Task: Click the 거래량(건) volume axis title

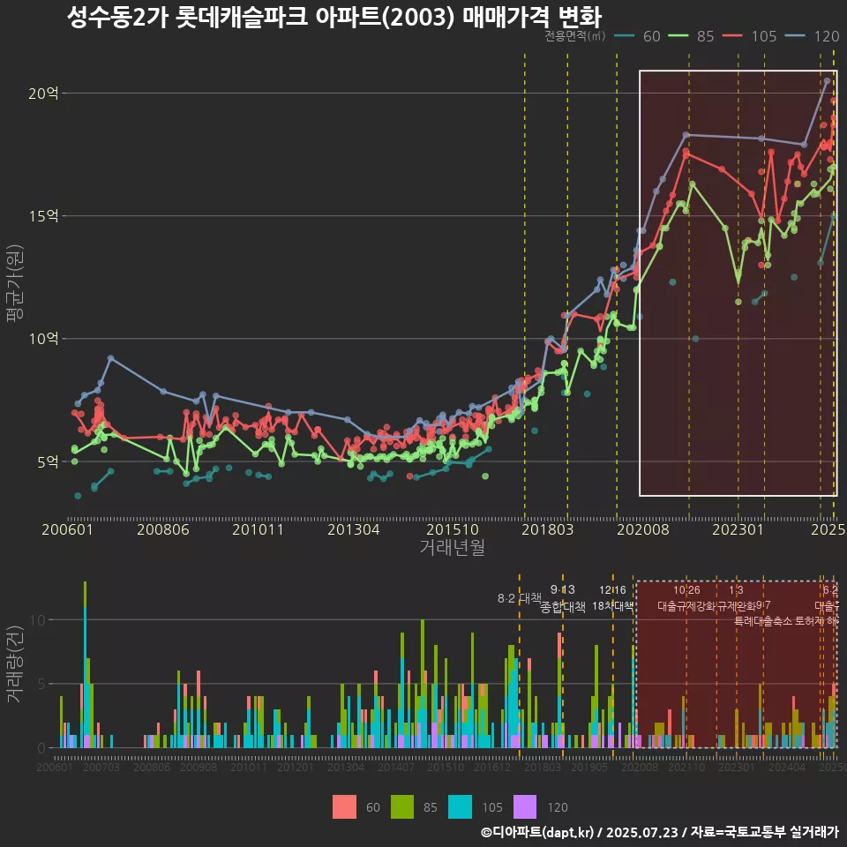Action: 15,663
